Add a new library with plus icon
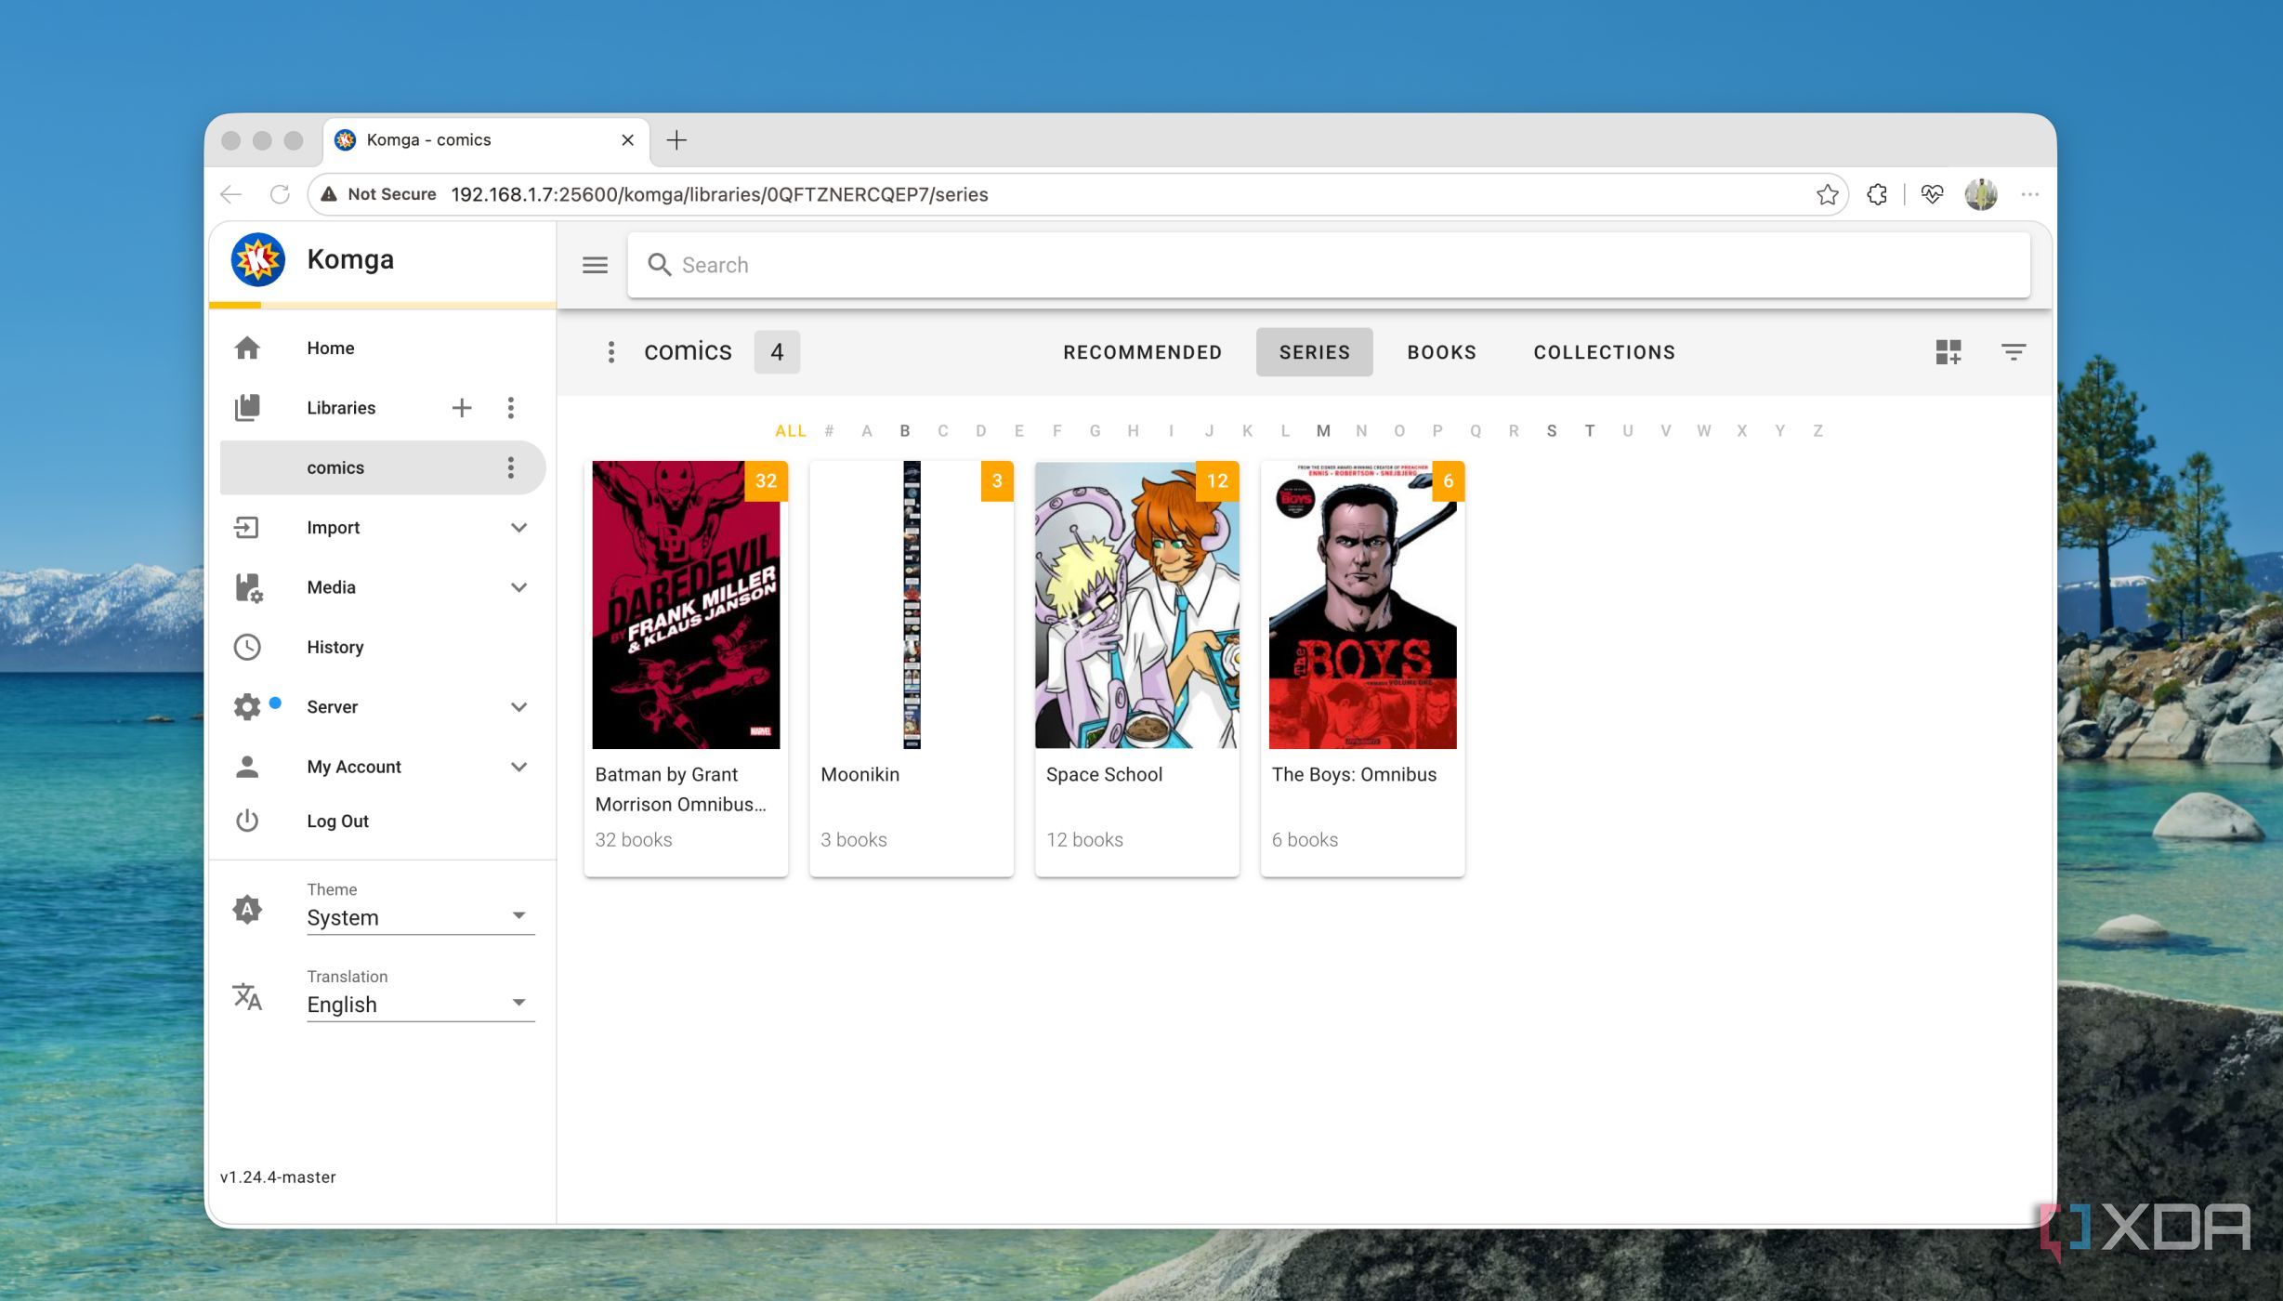Screen dimensions: 2283x1301 click(462, 407)
